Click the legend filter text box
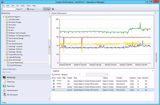 coord(96,75)
